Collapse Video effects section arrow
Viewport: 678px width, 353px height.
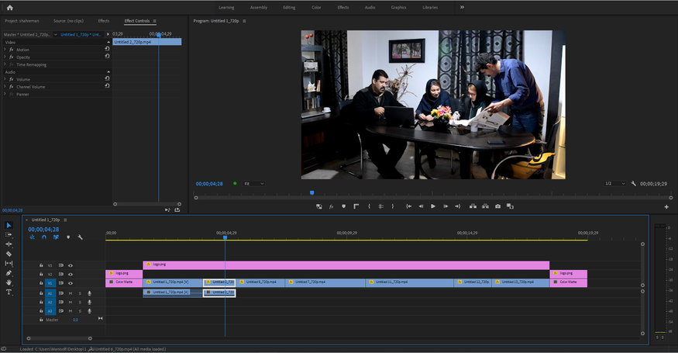108,43
